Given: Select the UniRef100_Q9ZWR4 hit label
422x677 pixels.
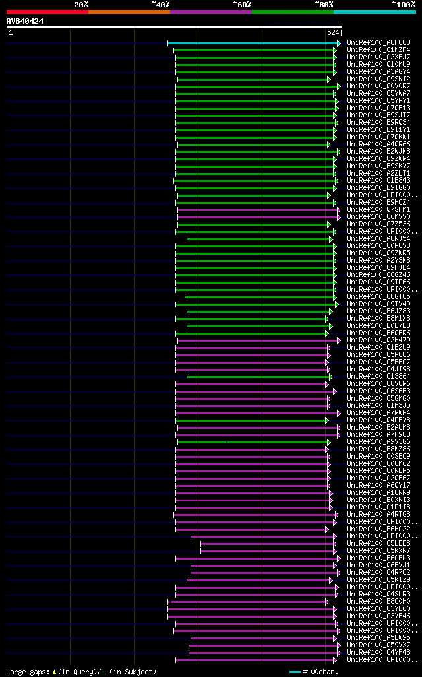Looking at the screenshot, I should pos(379,159).
